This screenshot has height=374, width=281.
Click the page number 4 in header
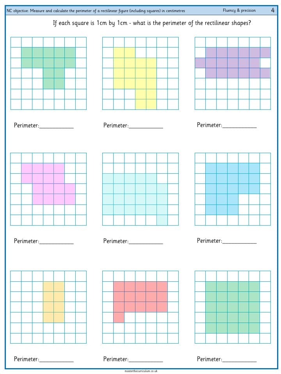[x=273, y=10]
